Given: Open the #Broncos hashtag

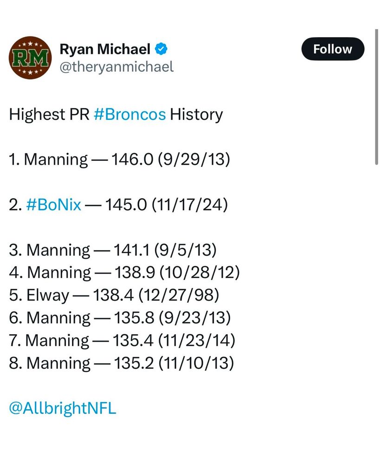Looking at the screenshot, I should click(x=129, y=114).
